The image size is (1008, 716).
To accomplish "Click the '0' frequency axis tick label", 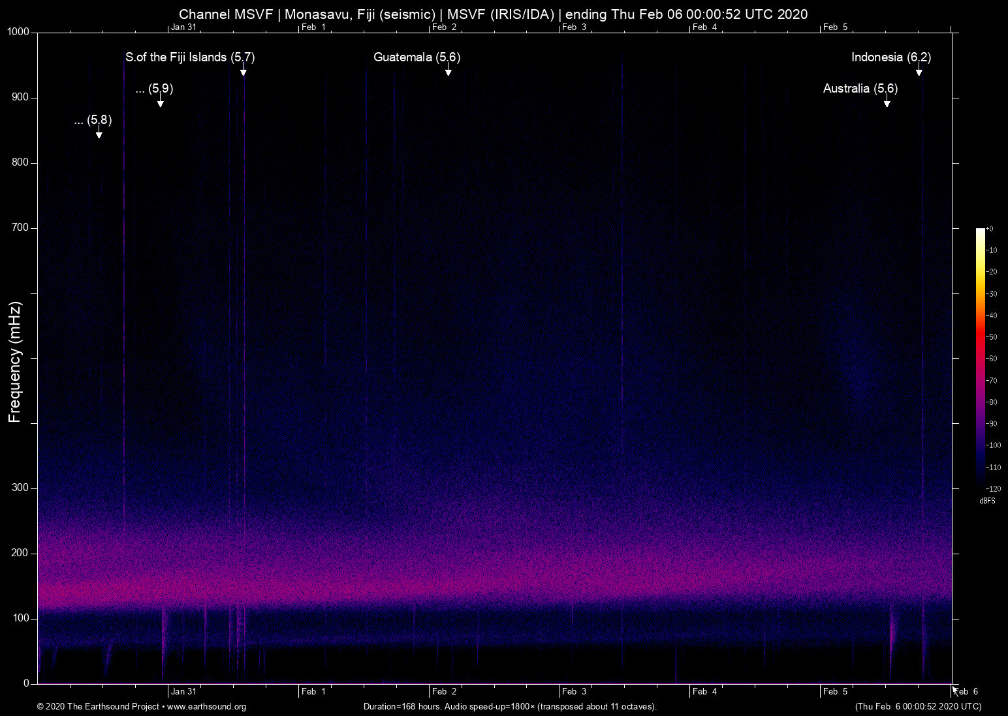I will coord(27,684).
